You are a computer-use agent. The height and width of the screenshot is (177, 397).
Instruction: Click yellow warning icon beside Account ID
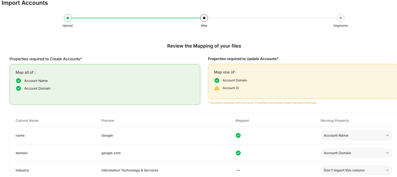click(217, 88)
